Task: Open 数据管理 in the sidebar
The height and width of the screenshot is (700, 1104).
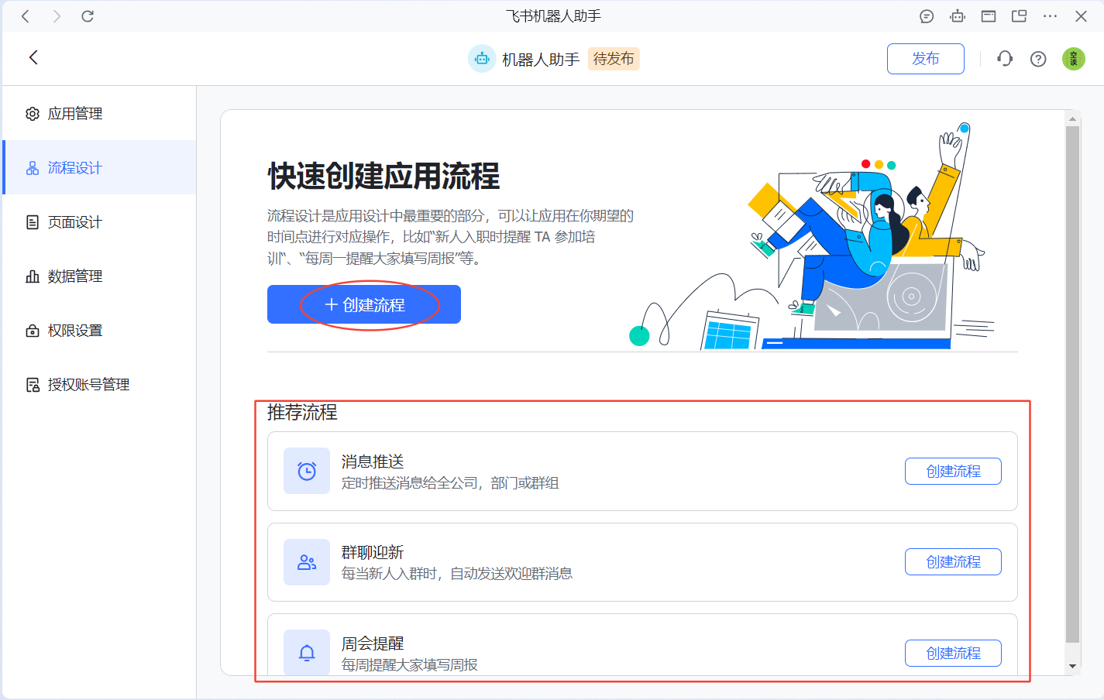Action: pos(75,276)
